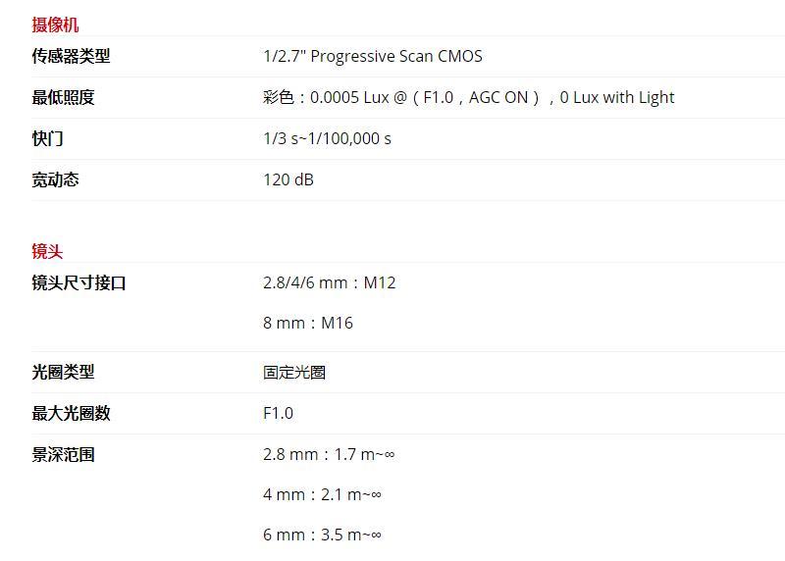Image resolution: width=785 pixels, height=561 pixels.
Task: Click the 摄像机 section heading
Action: (55, 25)
